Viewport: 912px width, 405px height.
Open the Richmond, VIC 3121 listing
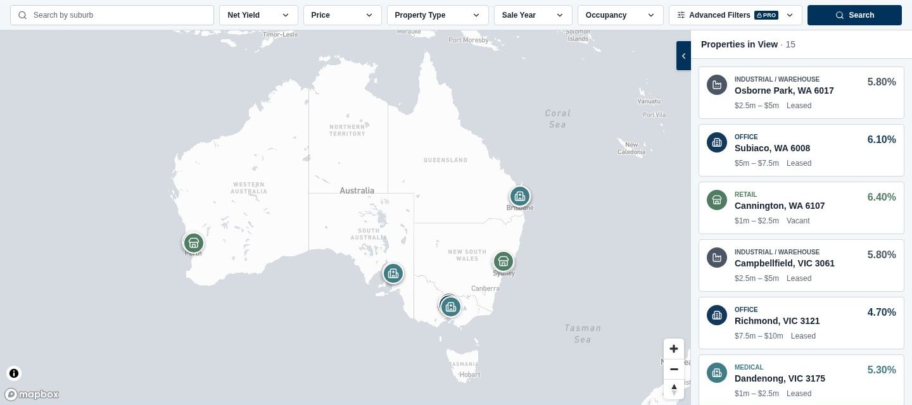coord(801,323)
